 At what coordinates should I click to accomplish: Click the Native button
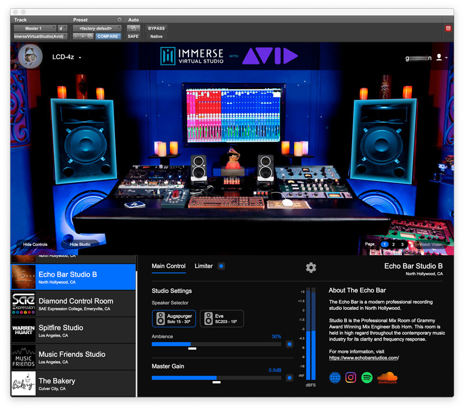point(156,36)
